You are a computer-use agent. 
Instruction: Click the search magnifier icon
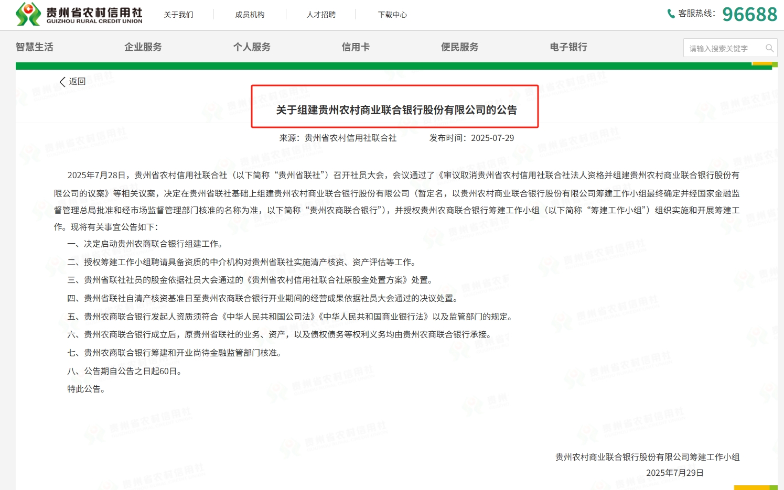[769, 48]
